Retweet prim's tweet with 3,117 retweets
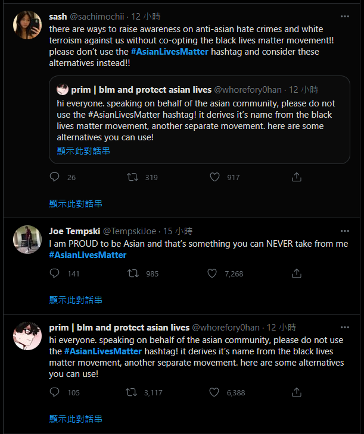 tap(132, 392)
